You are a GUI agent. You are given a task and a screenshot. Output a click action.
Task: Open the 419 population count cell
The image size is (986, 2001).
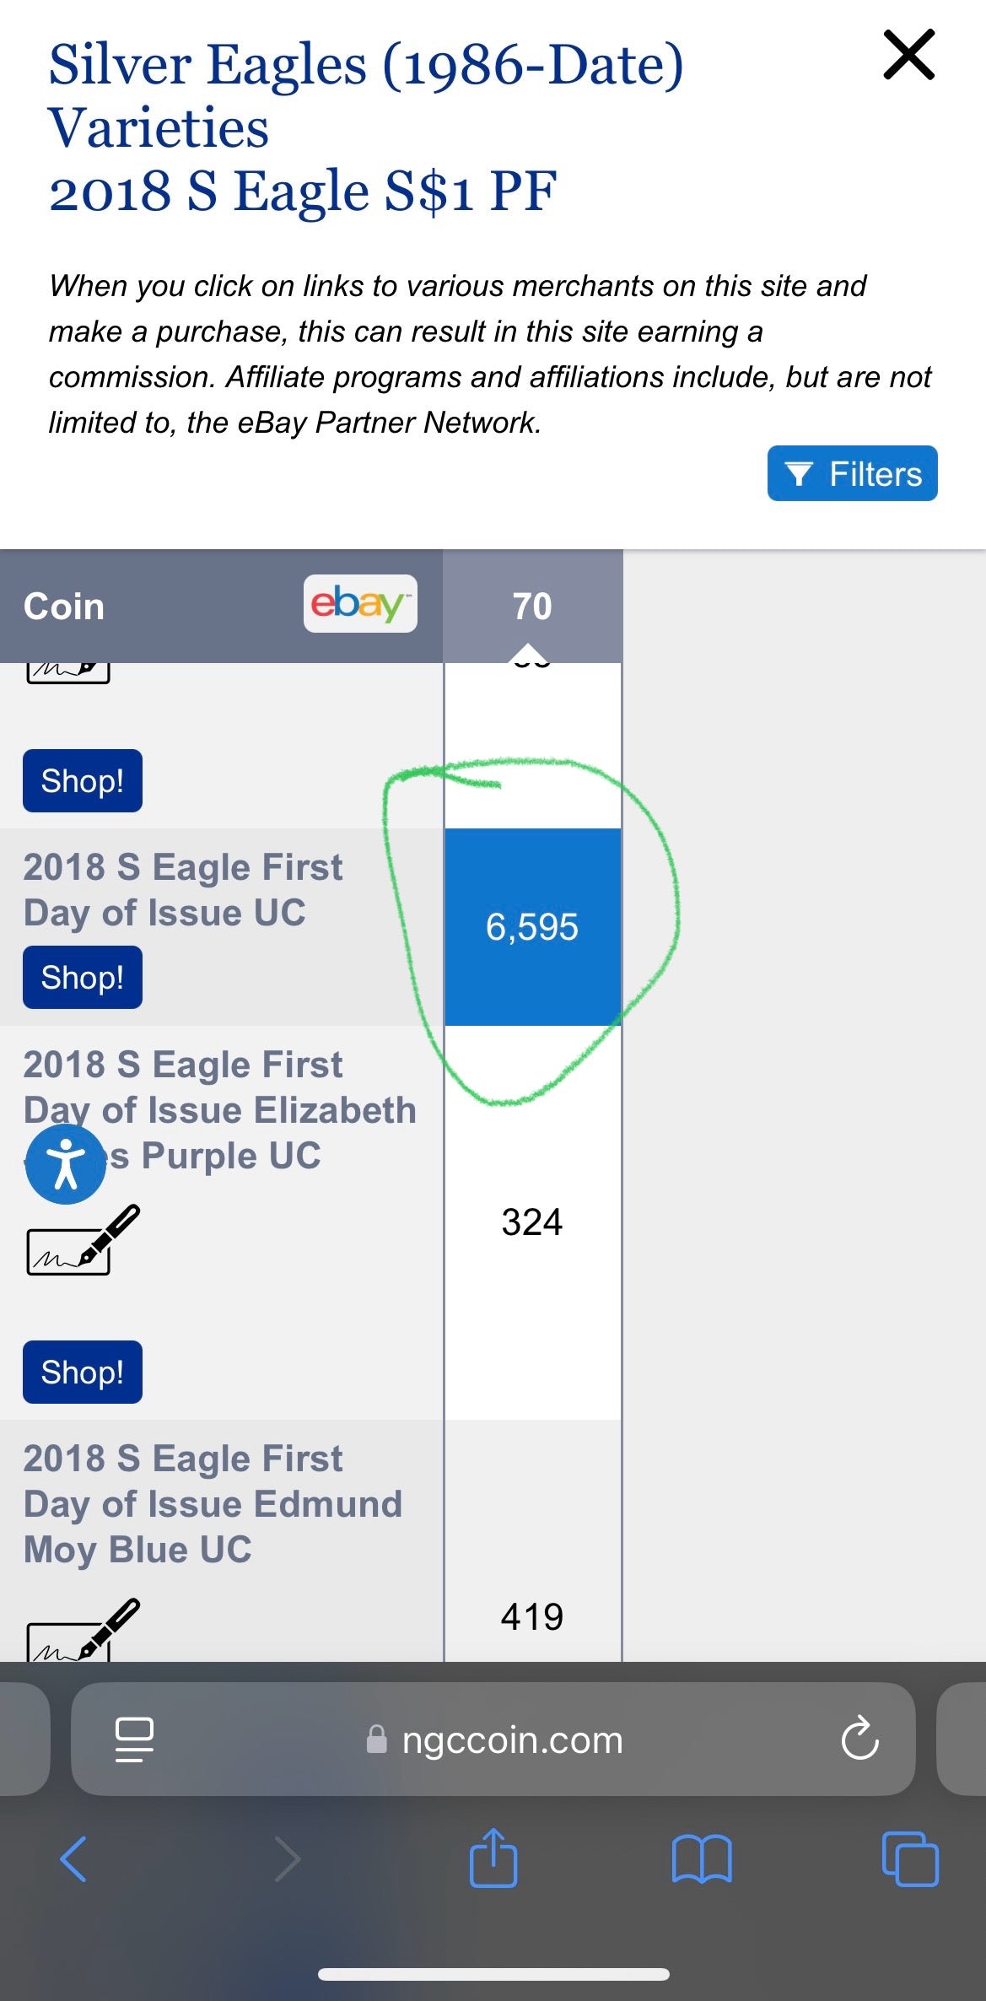click(x=532, y=1617)
